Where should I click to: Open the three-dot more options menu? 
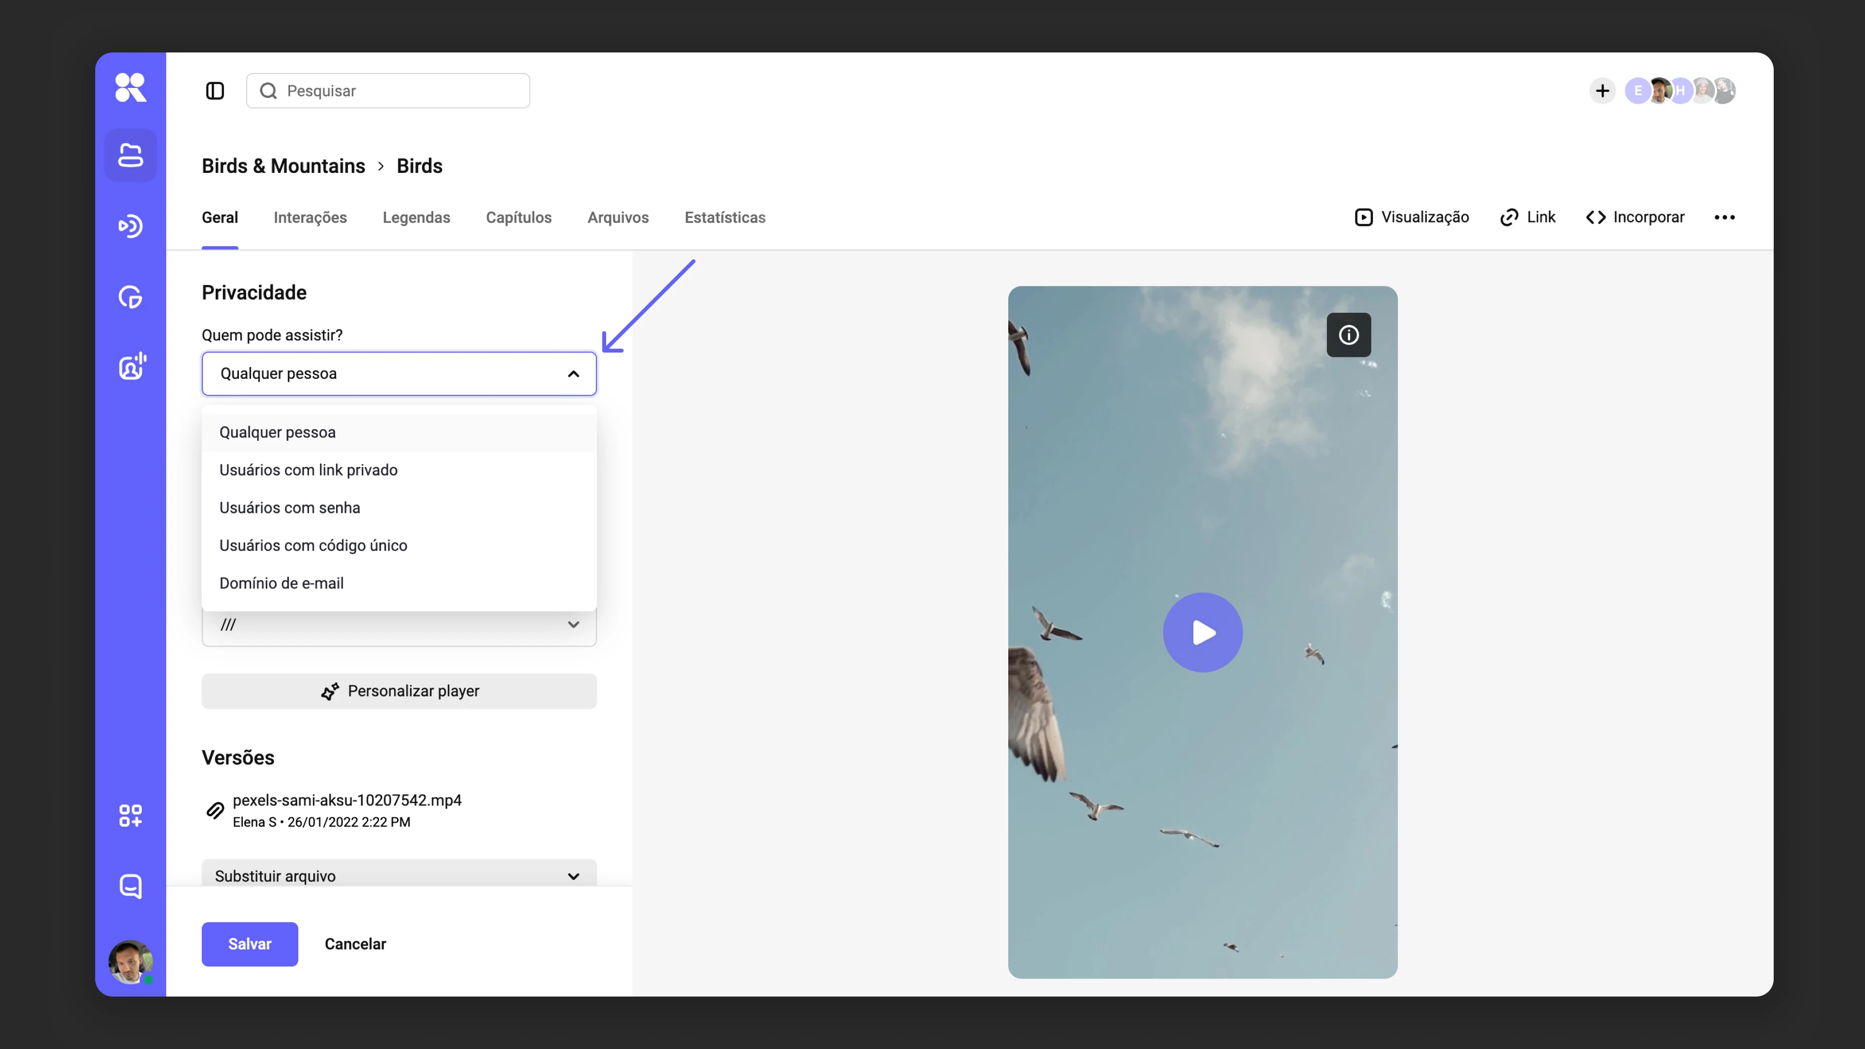(1725, 217)
